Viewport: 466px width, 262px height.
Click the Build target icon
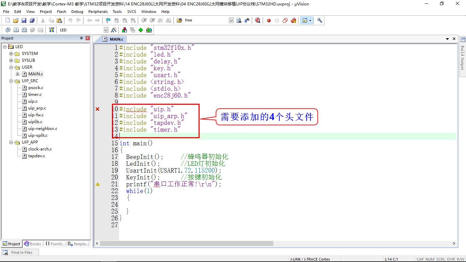(16, 30)
